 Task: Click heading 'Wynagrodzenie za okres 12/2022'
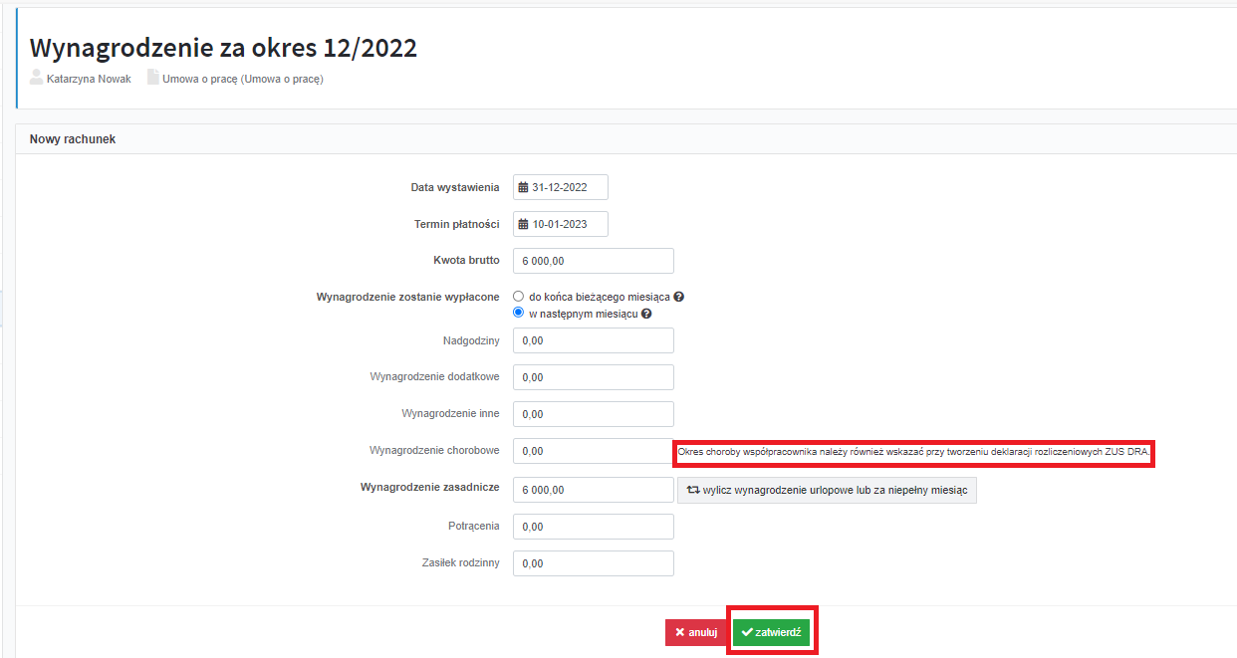click(223, 48)
